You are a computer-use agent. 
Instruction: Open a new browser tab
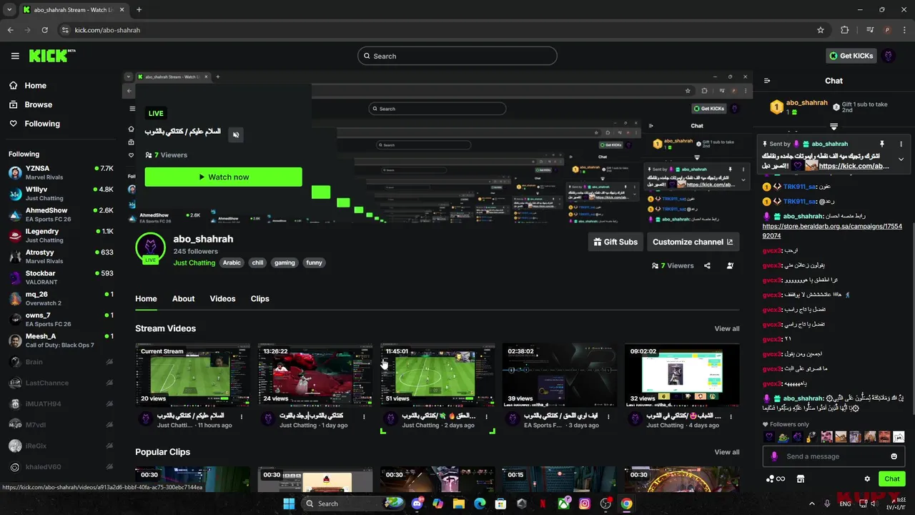click(139, 10)
